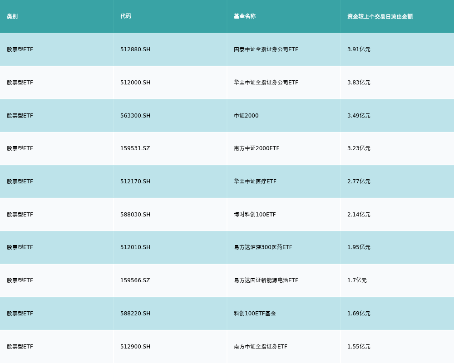The width and height of the screenshot is (454, 363).
Task: Click fund name 国泰中证全指证券公司ETF
Action: [266, 49]
